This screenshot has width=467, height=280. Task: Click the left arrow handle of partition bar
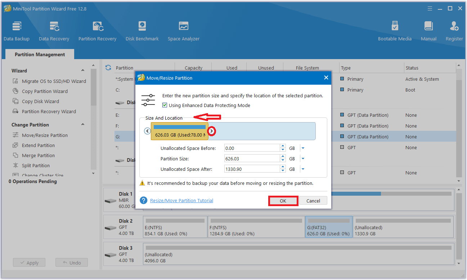147,131
